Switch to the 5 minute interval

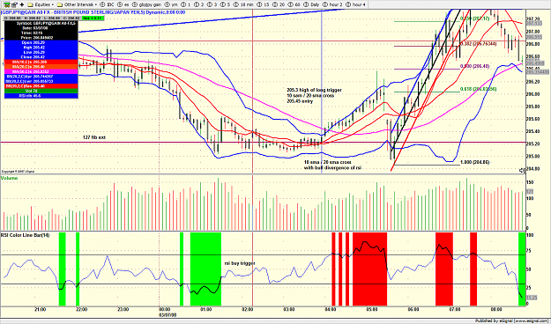[226, 4]
